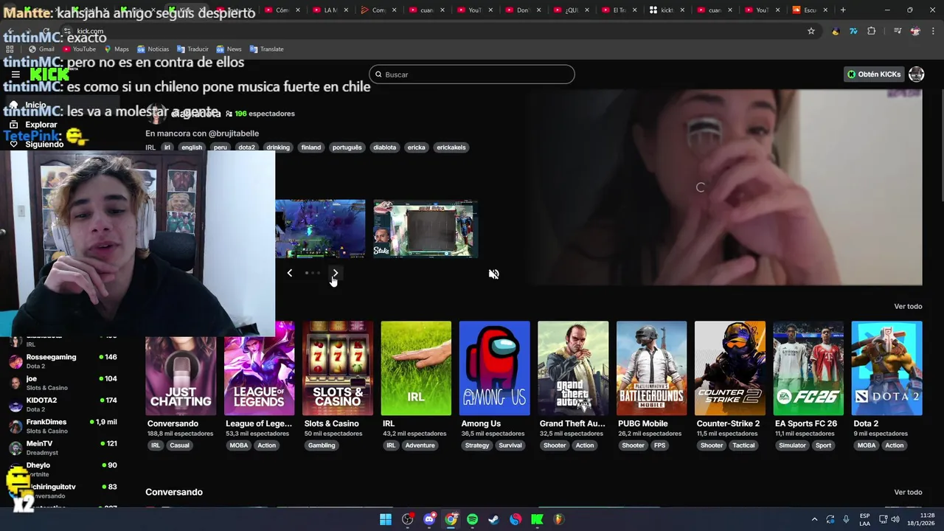Open the Kick hamburger menu
The image size is (944, 531).
(x=15, y=74)
